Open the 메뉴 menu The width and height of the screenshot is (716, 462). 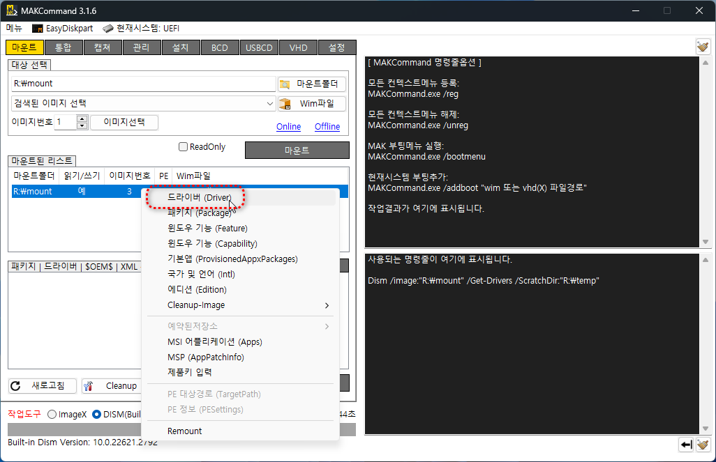[x=14, y=29]
